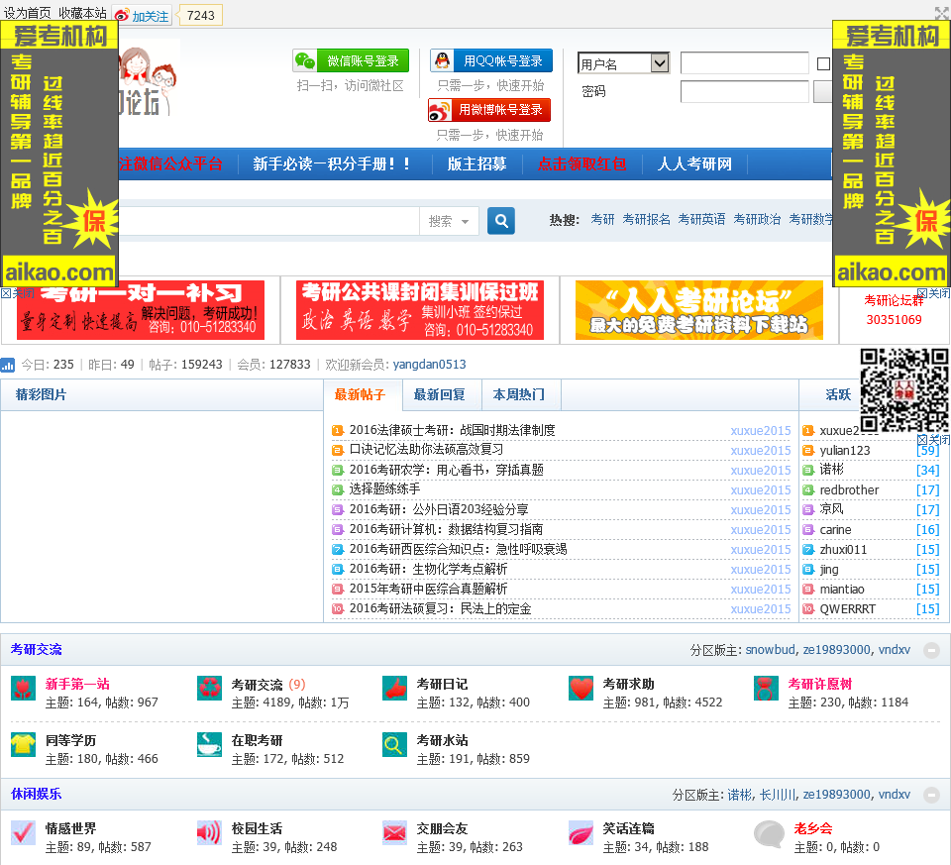Collapse the 考研交流 section
This screenshot has height=865, width=951.
tap(931, 650)
